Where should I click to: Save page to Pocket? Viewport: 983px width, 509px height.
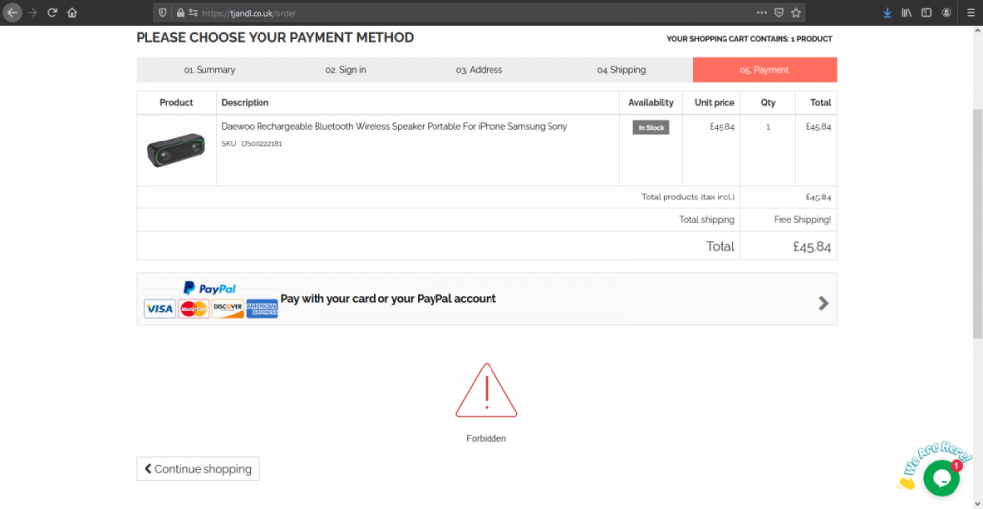click(779, 13)
